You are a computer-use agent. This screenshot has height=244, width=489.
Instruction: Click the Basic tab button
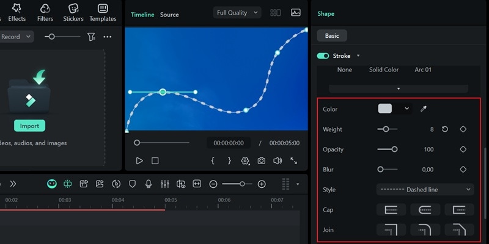point(332,36)
